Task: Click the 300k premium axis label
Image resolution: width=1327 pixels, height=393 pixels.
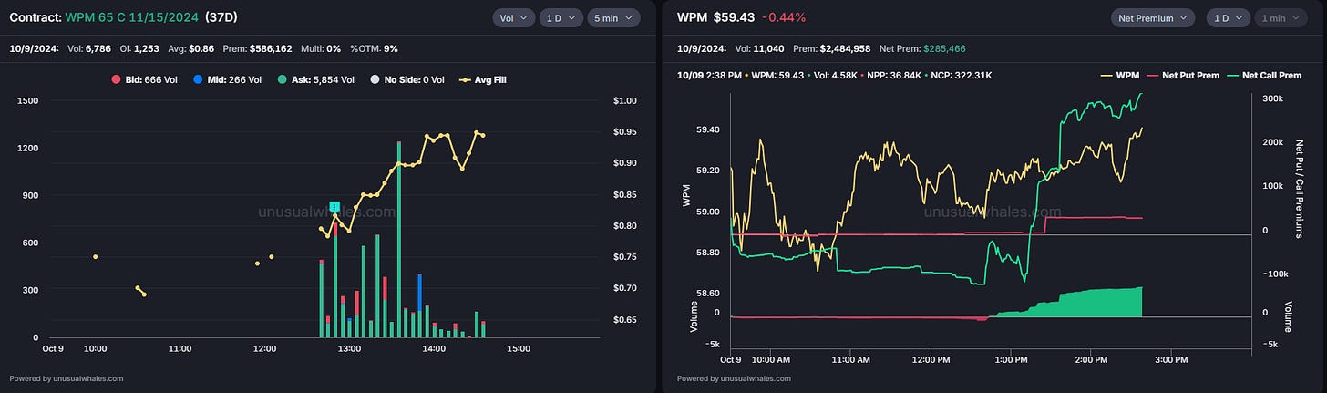Action: (1273, 97)
